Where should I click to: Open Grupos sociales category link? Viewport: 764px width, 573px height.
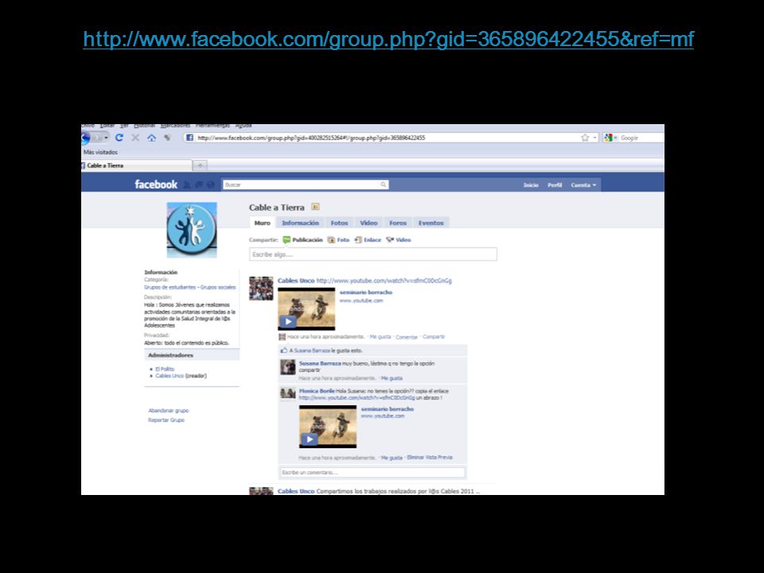pyautogui.click(x=218, y=287)
